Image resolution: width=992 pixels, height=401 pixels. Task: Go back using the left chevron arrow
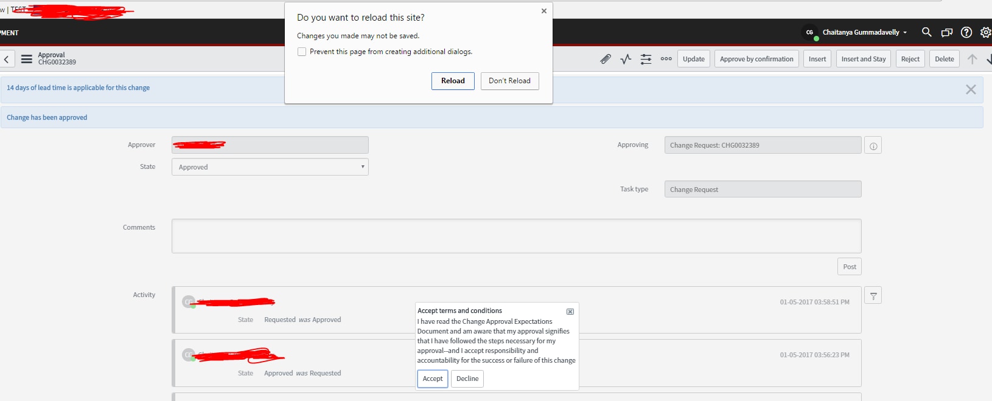pyautogui.click(x=7, y=59)
